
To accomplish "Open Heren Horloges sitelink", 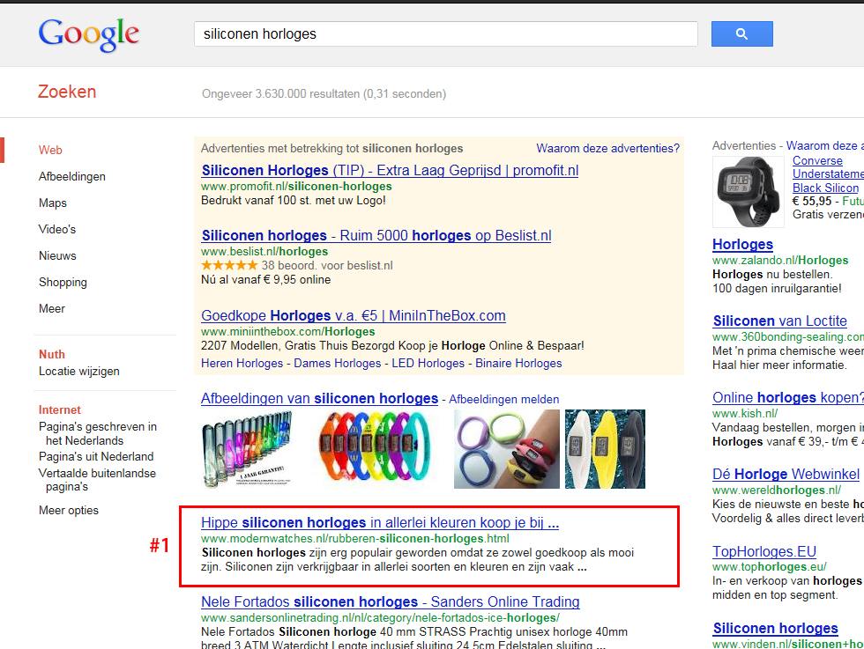I will pos(242,364).
